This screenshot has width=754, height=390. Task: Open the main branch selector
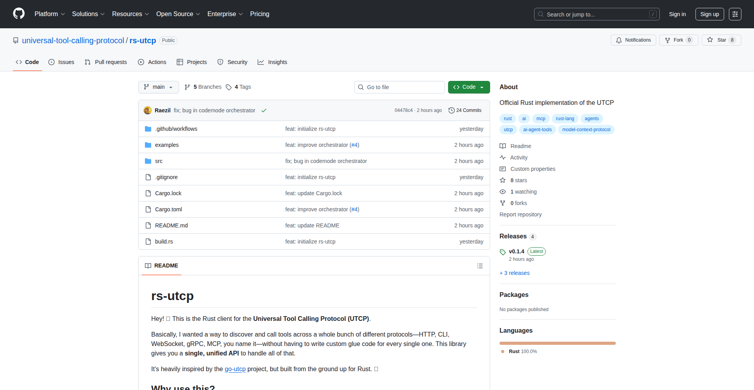click(158, 87)
